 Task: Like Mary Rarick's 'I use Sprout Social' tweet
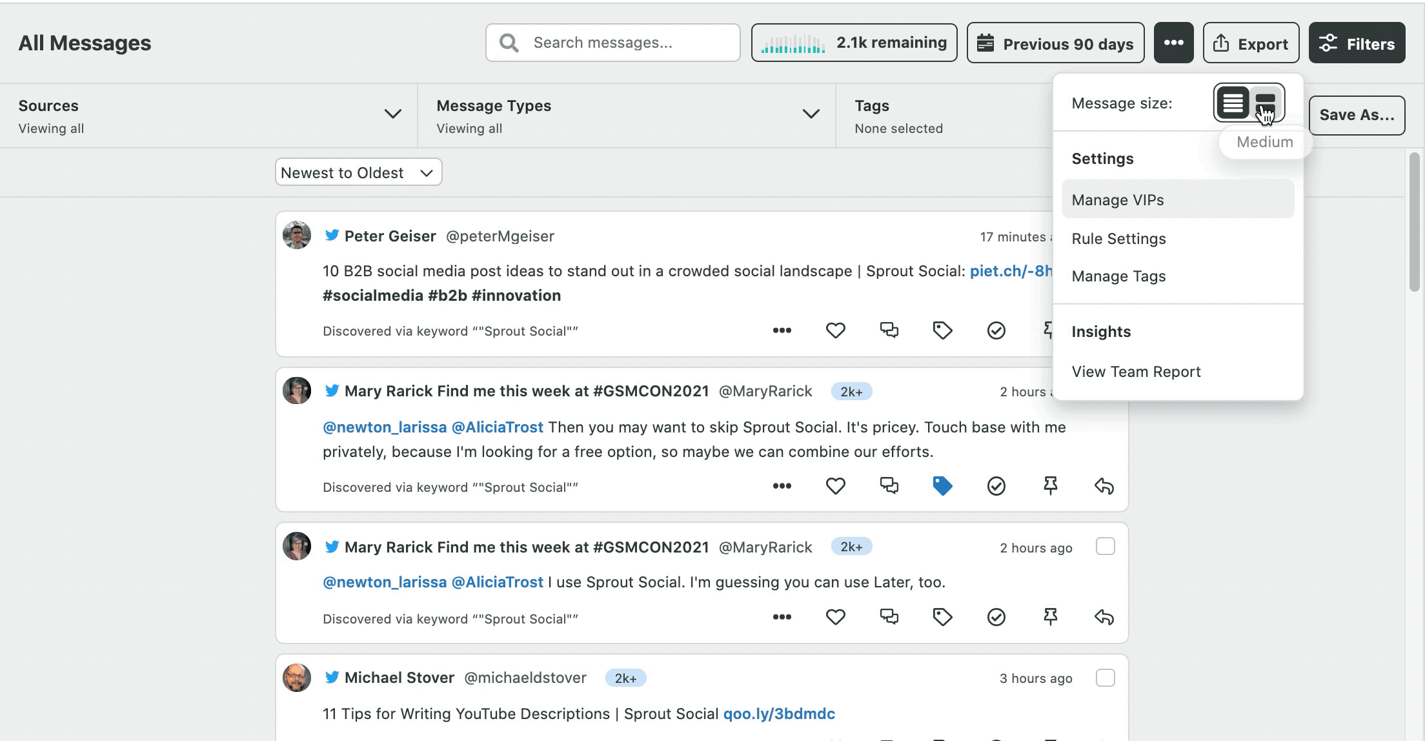[x=836, y=617]
